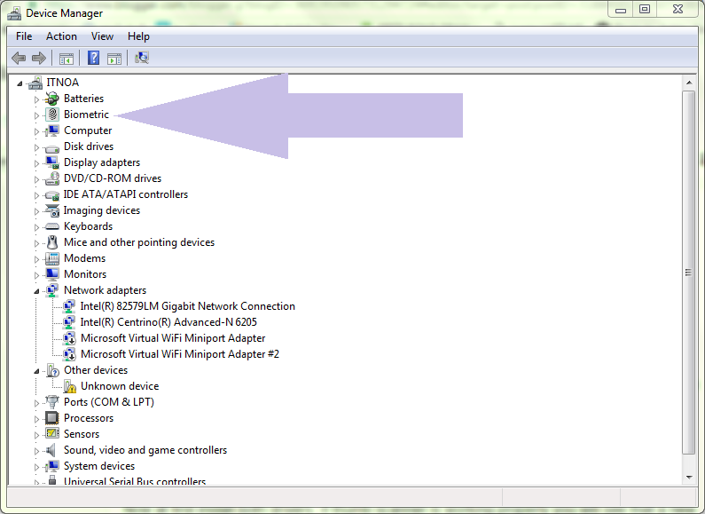Click the Forward arrow toolbar icon

point(39,58)
